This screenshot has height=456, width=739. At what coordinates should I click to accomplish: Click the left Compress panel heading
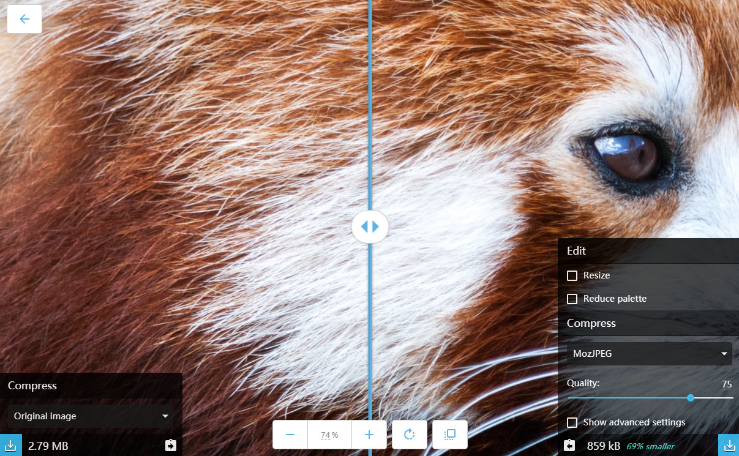click(x=32, y=386)
